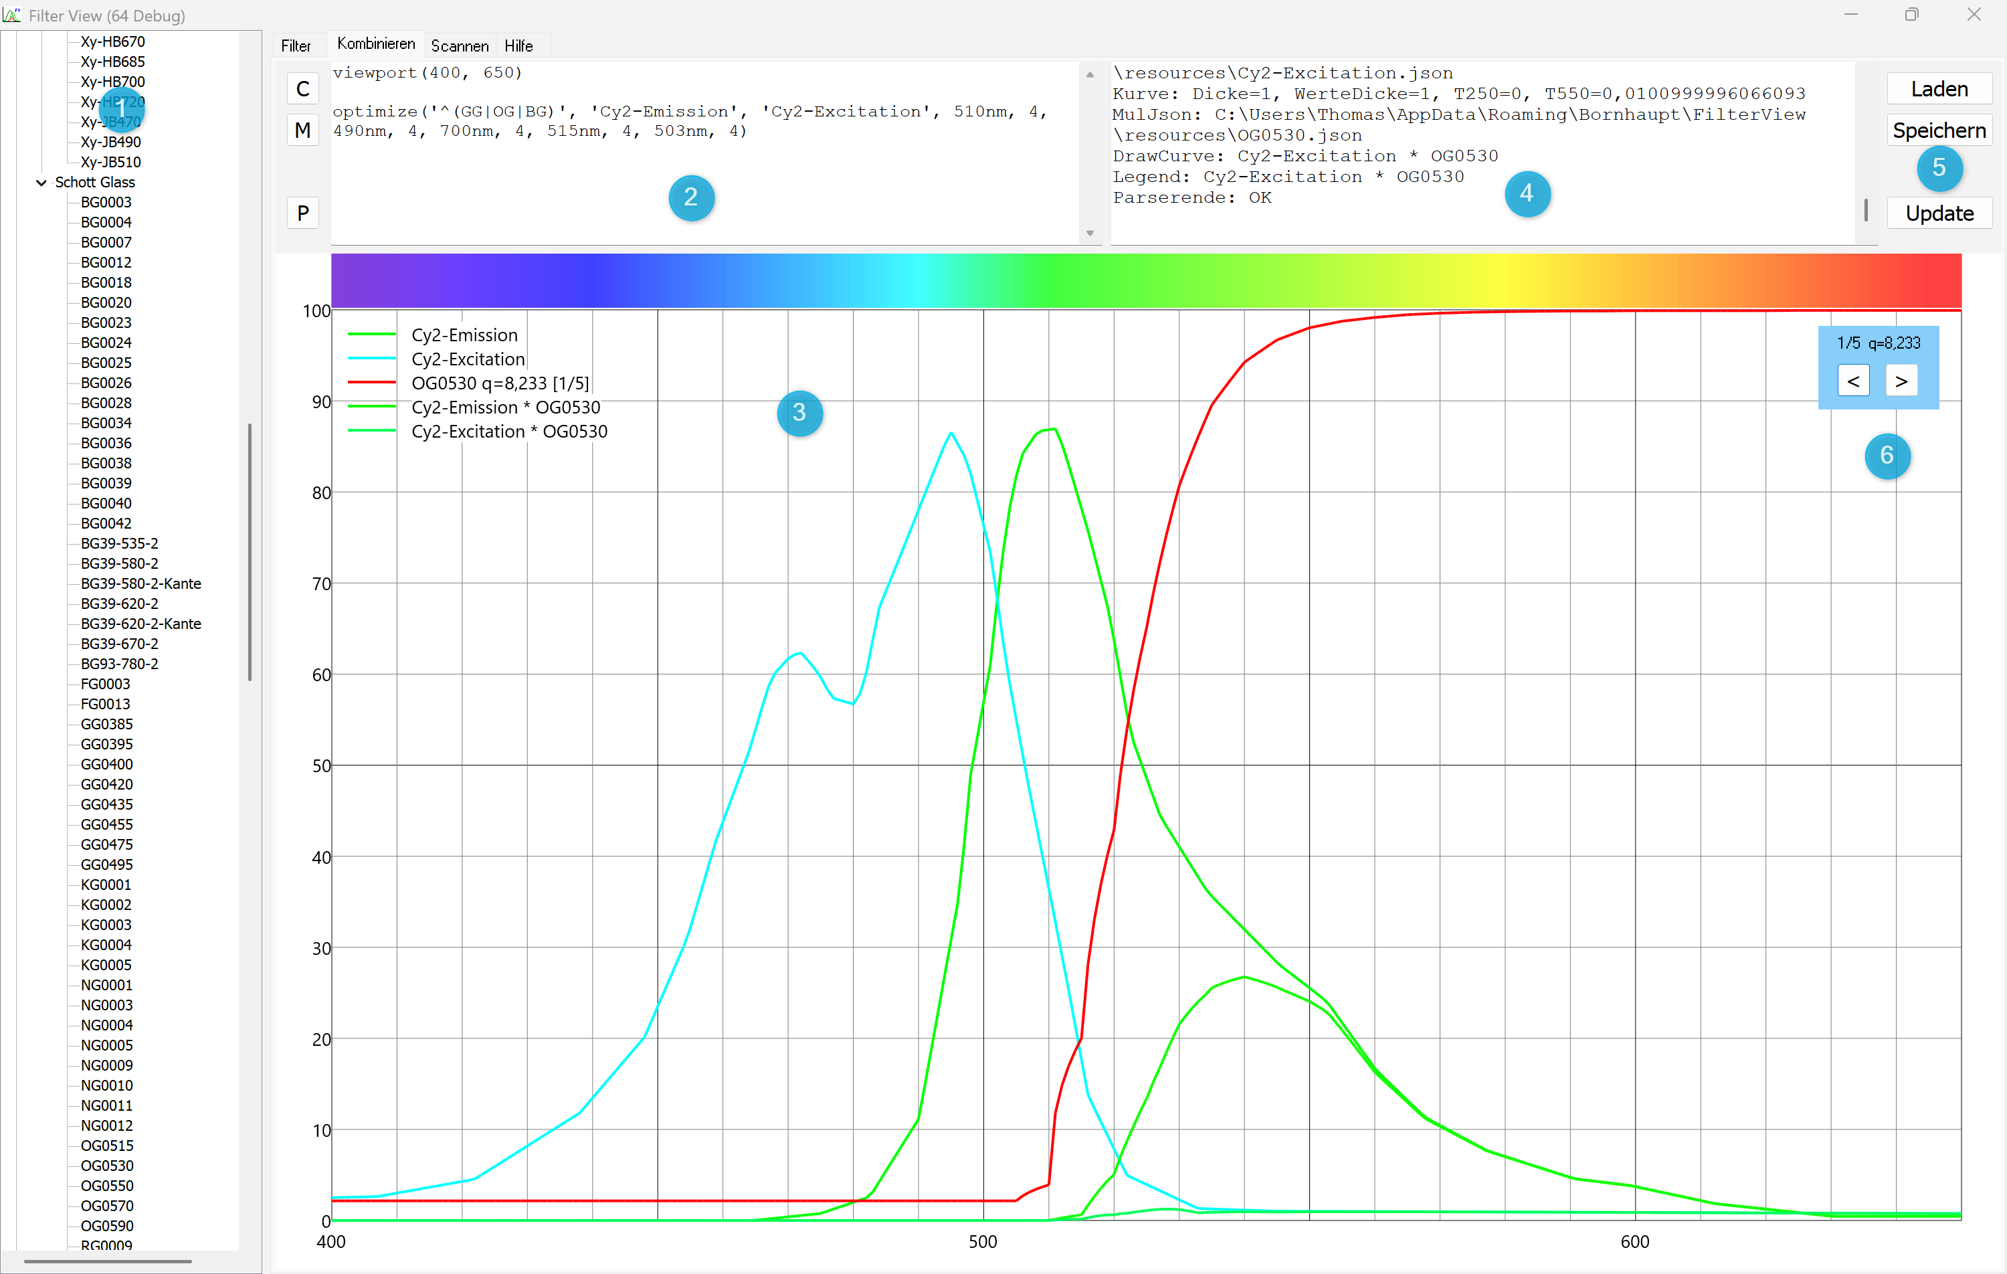Click into the script editor text field

coord(704,153)
